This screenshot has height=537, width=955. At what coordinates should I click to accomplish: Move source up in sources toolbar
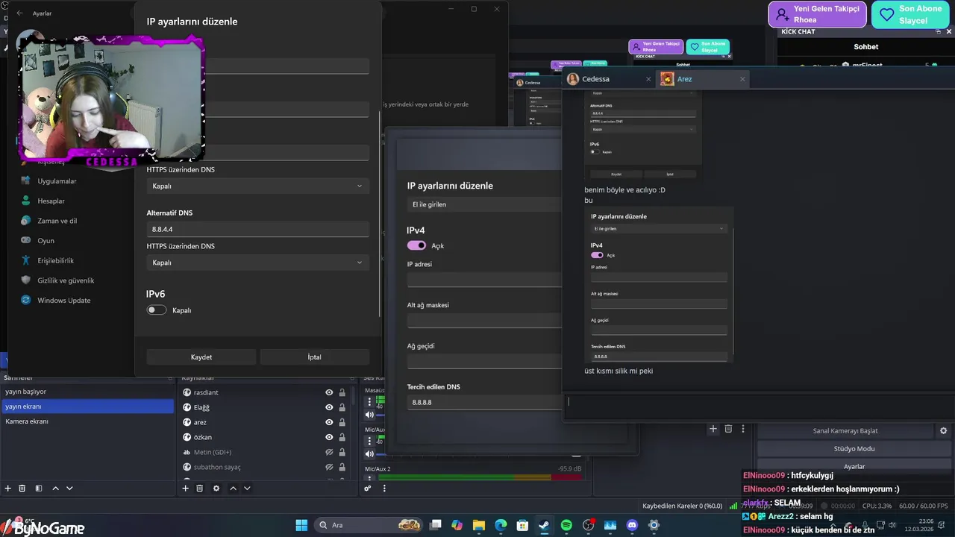click(x=233, y=489)
